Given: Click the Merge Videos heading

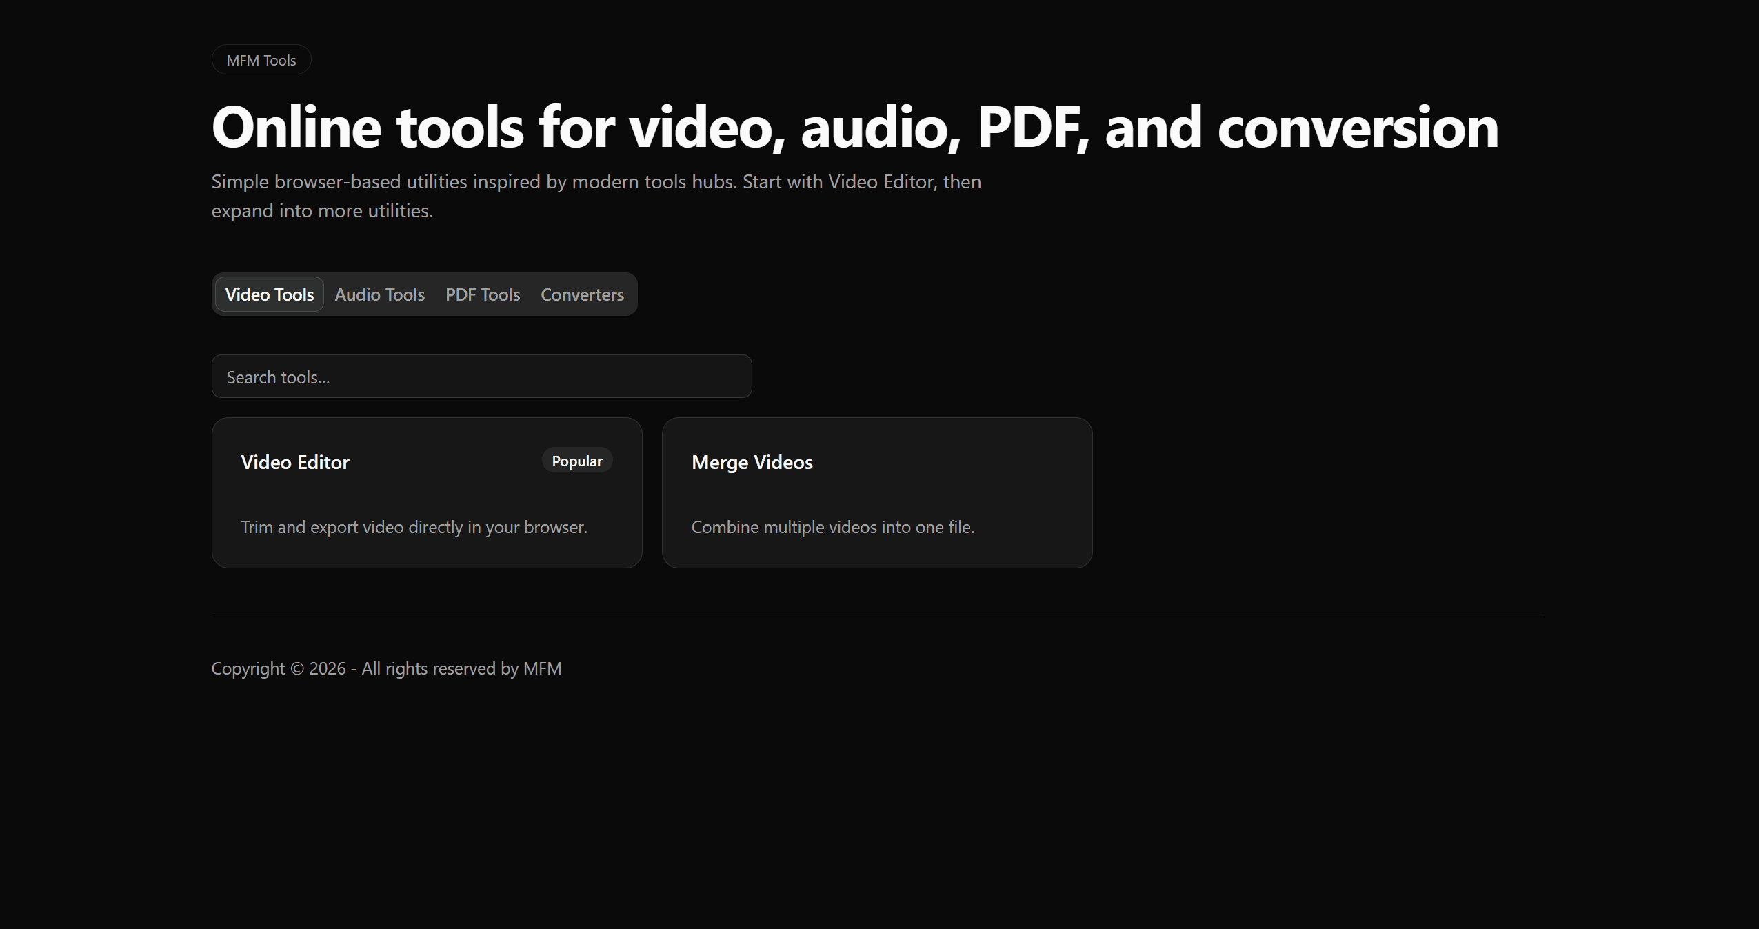Looking at the screenshot, I should click(x=752, y=462).
